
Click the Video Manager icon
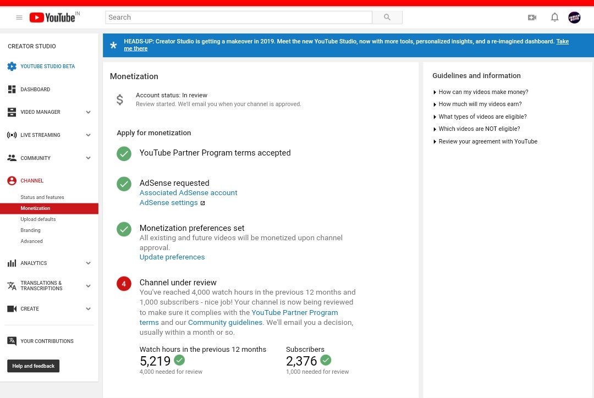pos(12,112)
